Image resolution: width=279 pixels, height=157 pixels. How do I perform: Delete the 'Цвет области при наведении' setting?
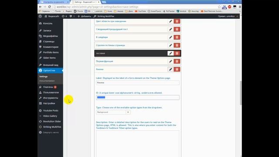pyautogui.click(x=177, y=21)
